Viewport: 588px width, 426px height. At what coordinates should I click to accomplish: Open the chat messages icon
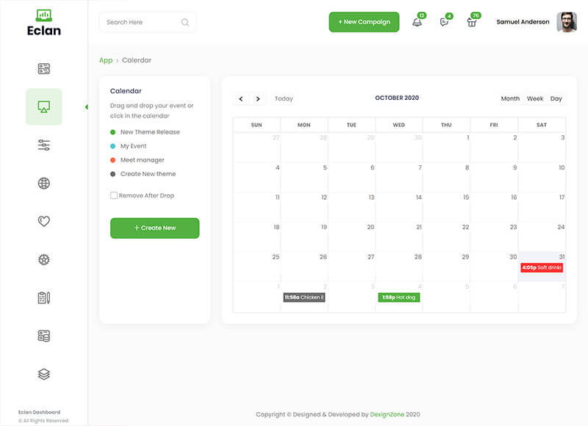[x=444, y=22]
